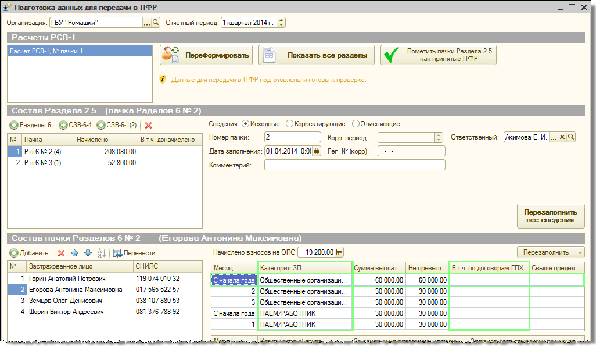The image size is (596, 346).
Task: Click Месяц column header
Action: (235, 268)
